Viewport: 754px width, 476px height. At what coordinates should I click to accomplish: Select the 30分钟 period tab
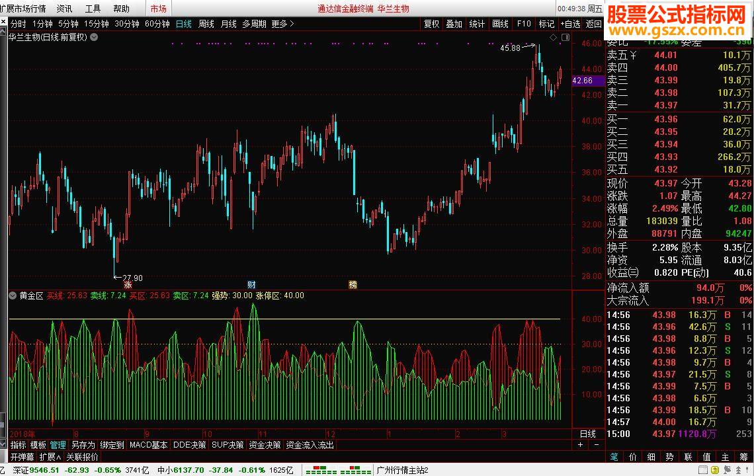point(126,24)
